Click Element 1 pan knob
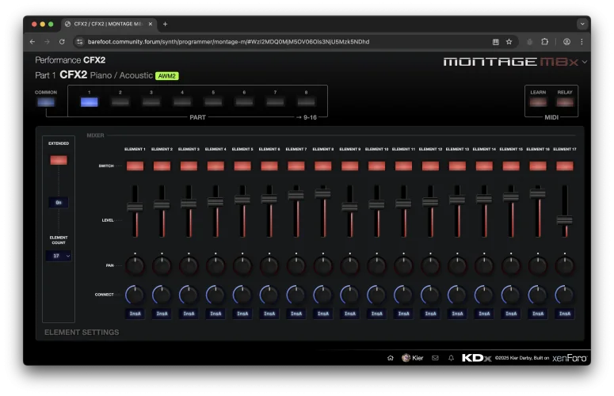The width and height of the screenshot is (614, 396). (135, 265)
